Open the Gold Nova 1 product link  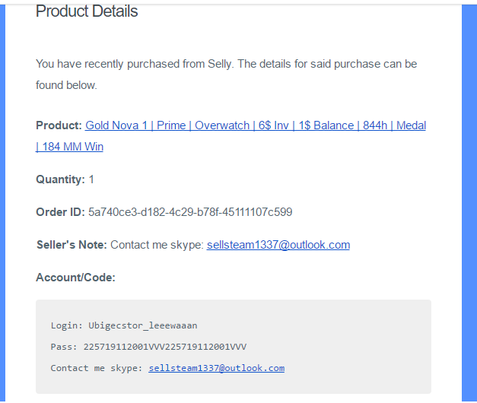tap(255, 125)
